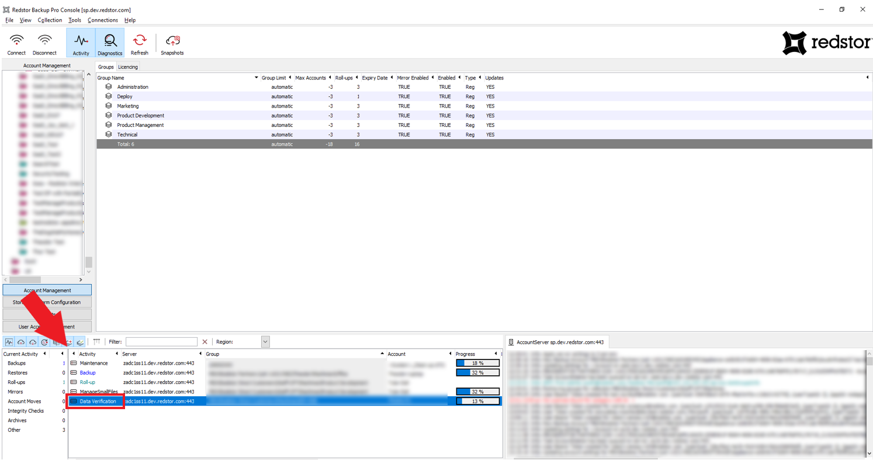This screenshot has height=460, width=873.
Task: Open the Max Accounts column arrow
Action: tap(330, 78)
